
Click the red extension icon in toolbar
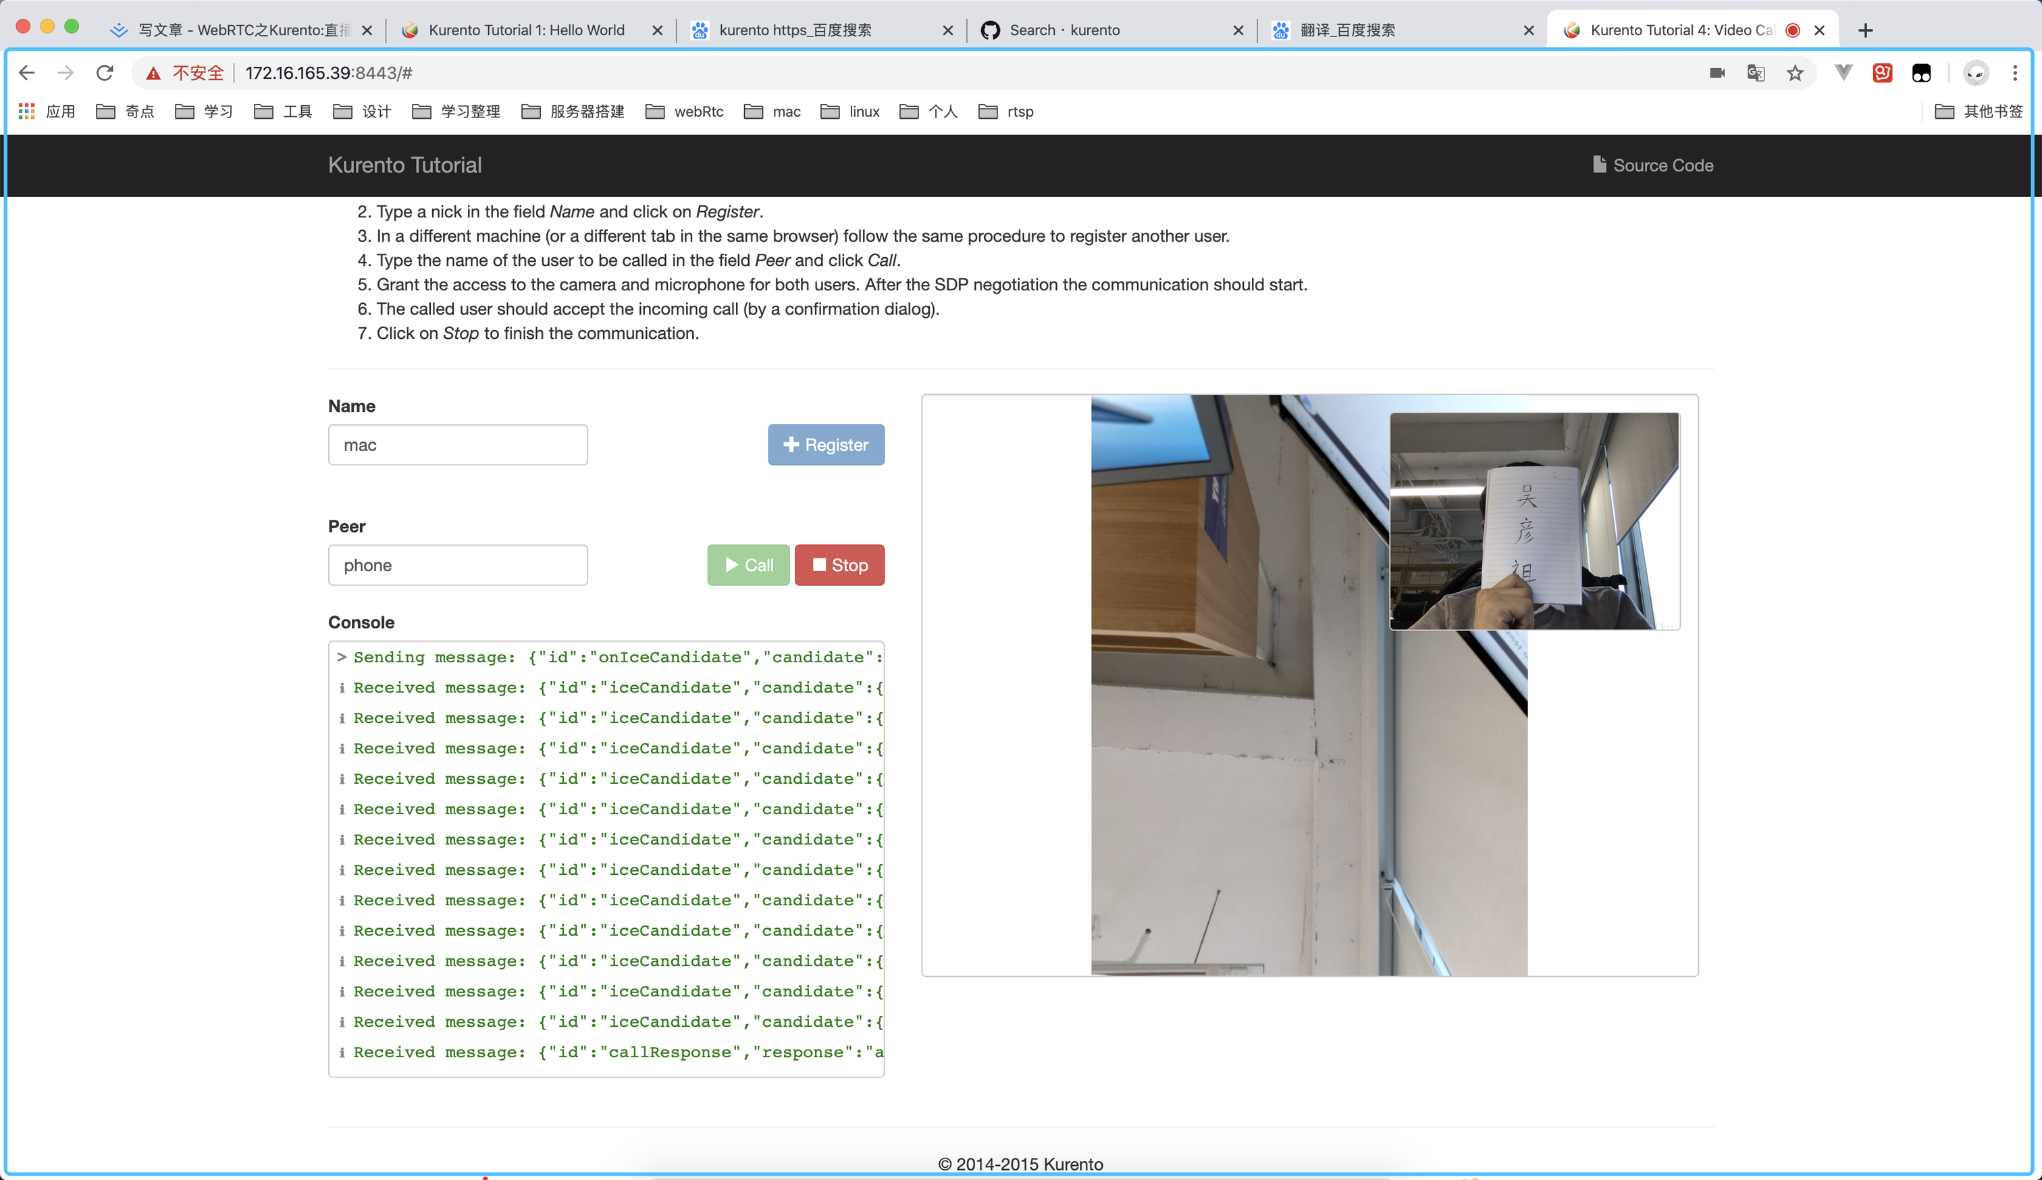(1881, 73)
